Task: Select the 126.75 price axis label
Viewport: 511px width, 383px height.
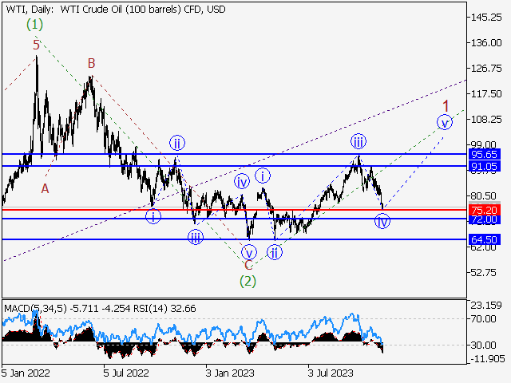Action: [x=486, y=69]
